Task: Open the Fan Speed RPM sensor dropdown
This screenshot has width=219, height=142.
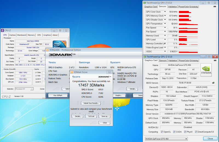Action: pos(165,32)
